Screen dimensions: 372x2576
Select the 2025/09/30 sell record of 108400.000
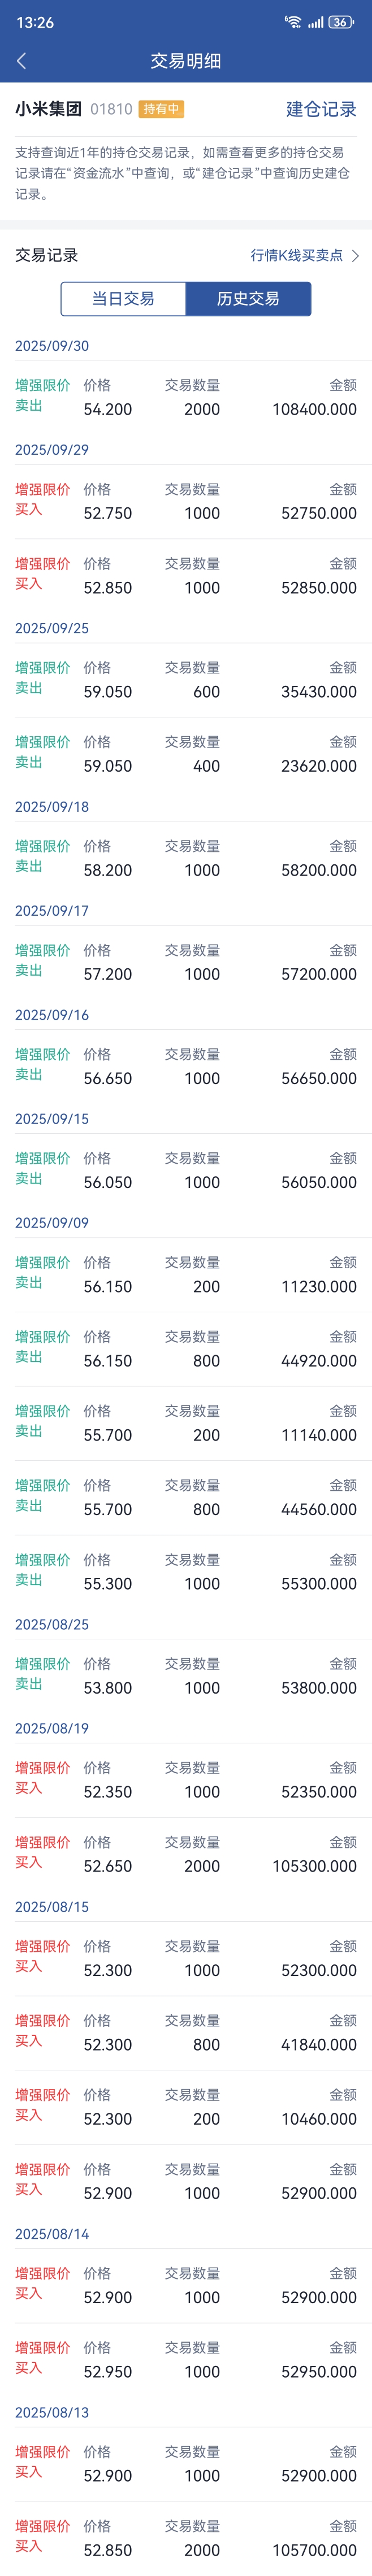click(186, 398)
